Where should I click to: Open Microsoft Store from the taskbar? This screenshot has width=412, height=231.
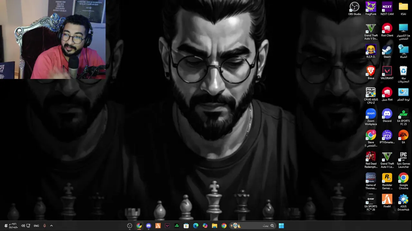(186, 226)
